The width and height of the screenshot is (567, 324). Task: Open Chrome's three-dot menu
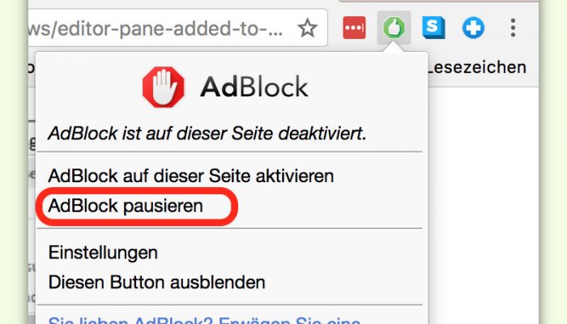[513, 28]
